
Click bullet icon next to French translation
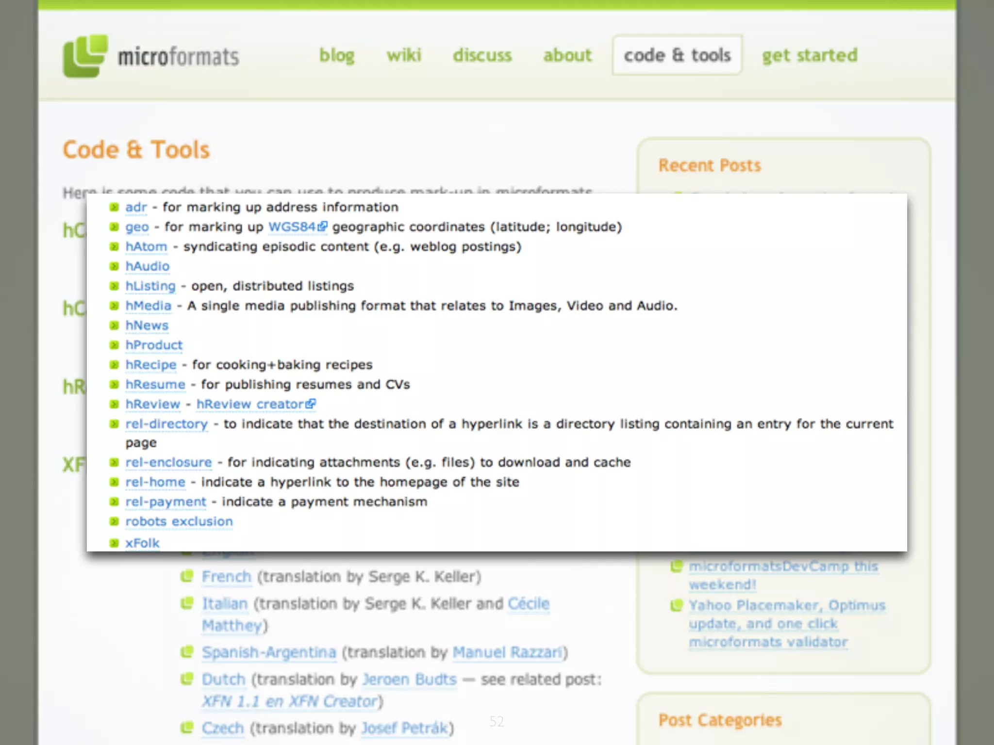[x=187, y=576]
